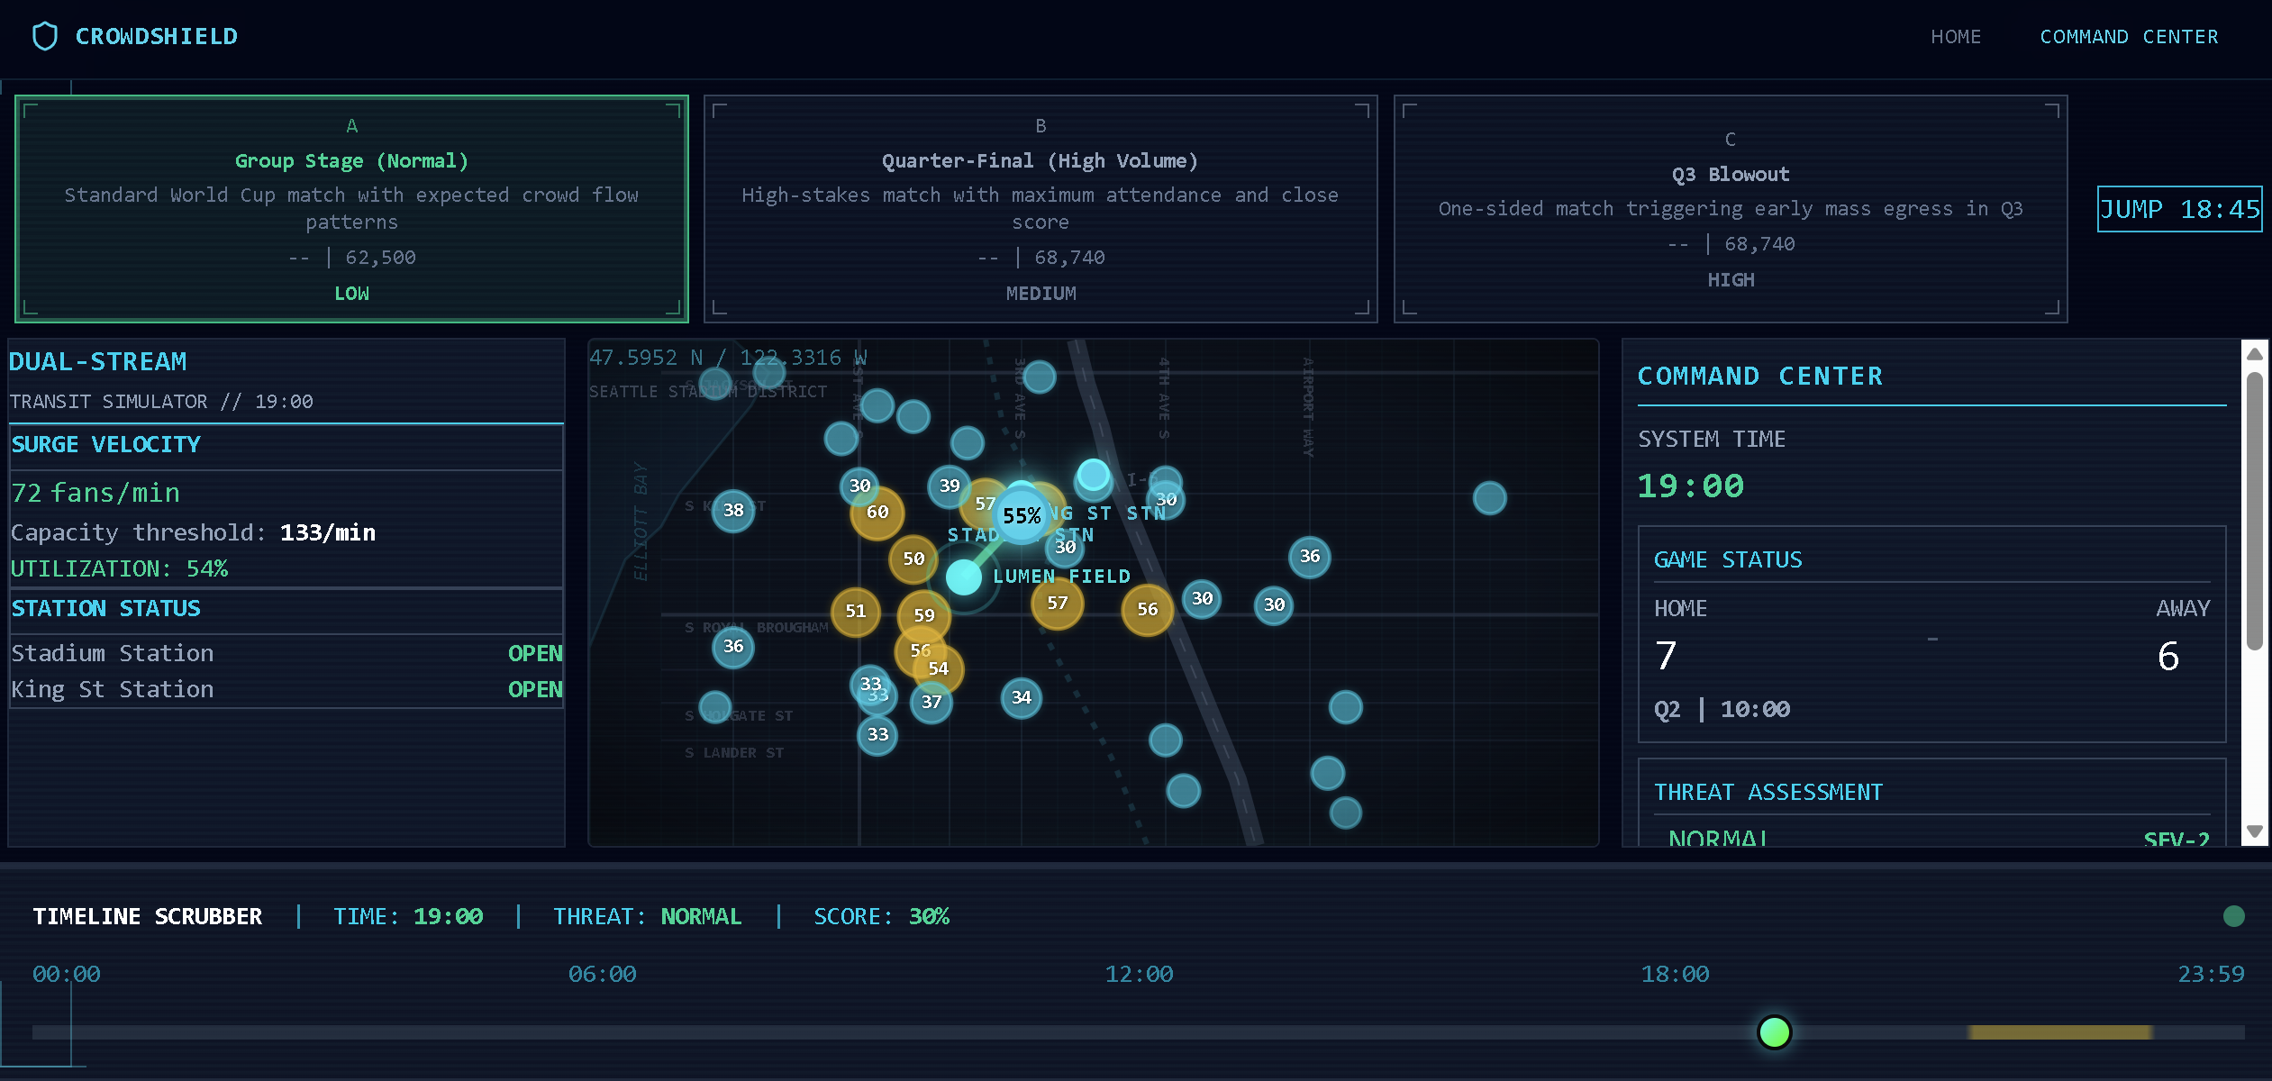
Task: Click the Command Center scrollbar up arrow
Action: (x=2255, y=354)
